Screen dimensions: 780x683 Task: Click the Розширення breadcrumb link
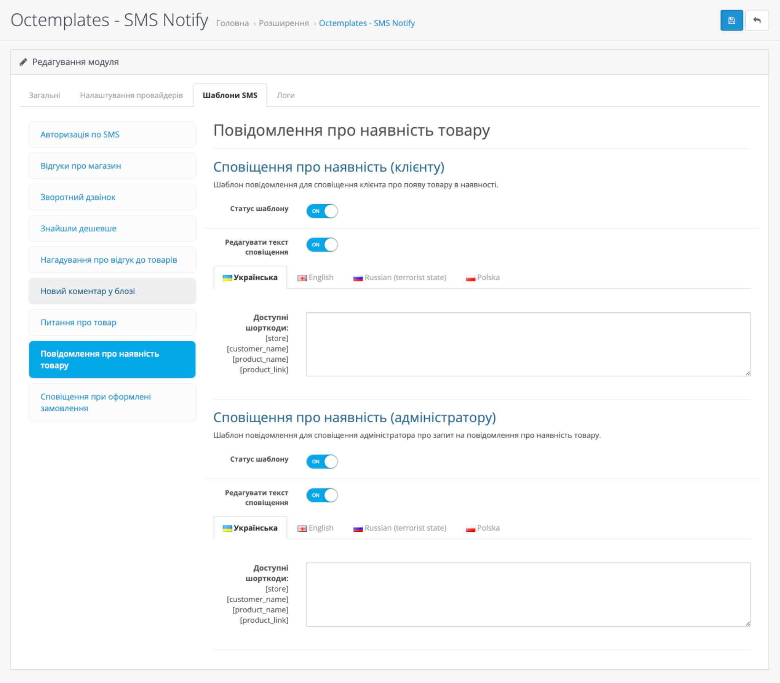point(284,23)
